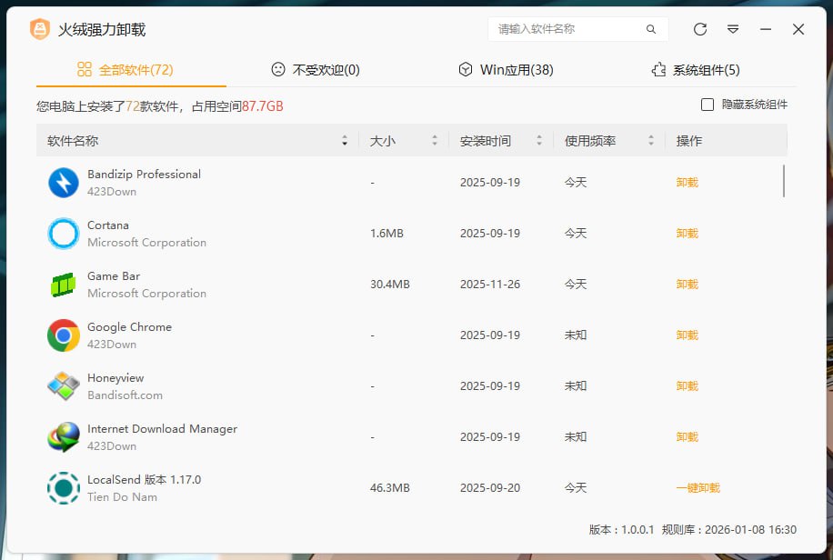This screenshot has height=560, width=833.
Task: Click 一键卸载 for LocalSend
Action: point(698,488)
